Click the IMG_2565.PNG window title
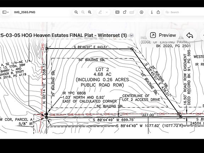This screenshot has width=204, height=153. coord(24,12)
